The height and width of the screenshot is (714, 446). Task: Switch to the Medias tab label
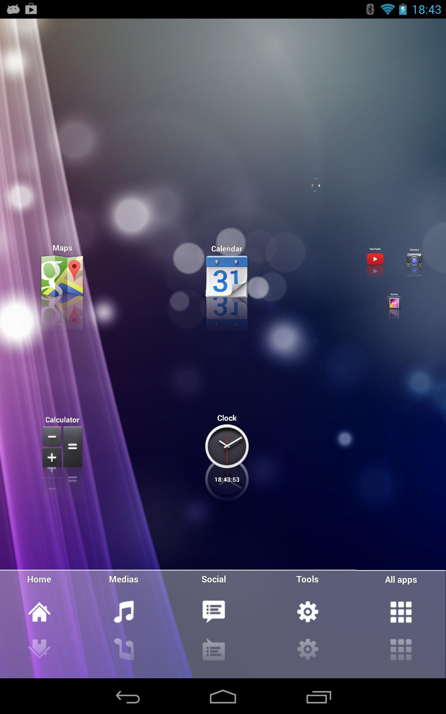[123, 579]
